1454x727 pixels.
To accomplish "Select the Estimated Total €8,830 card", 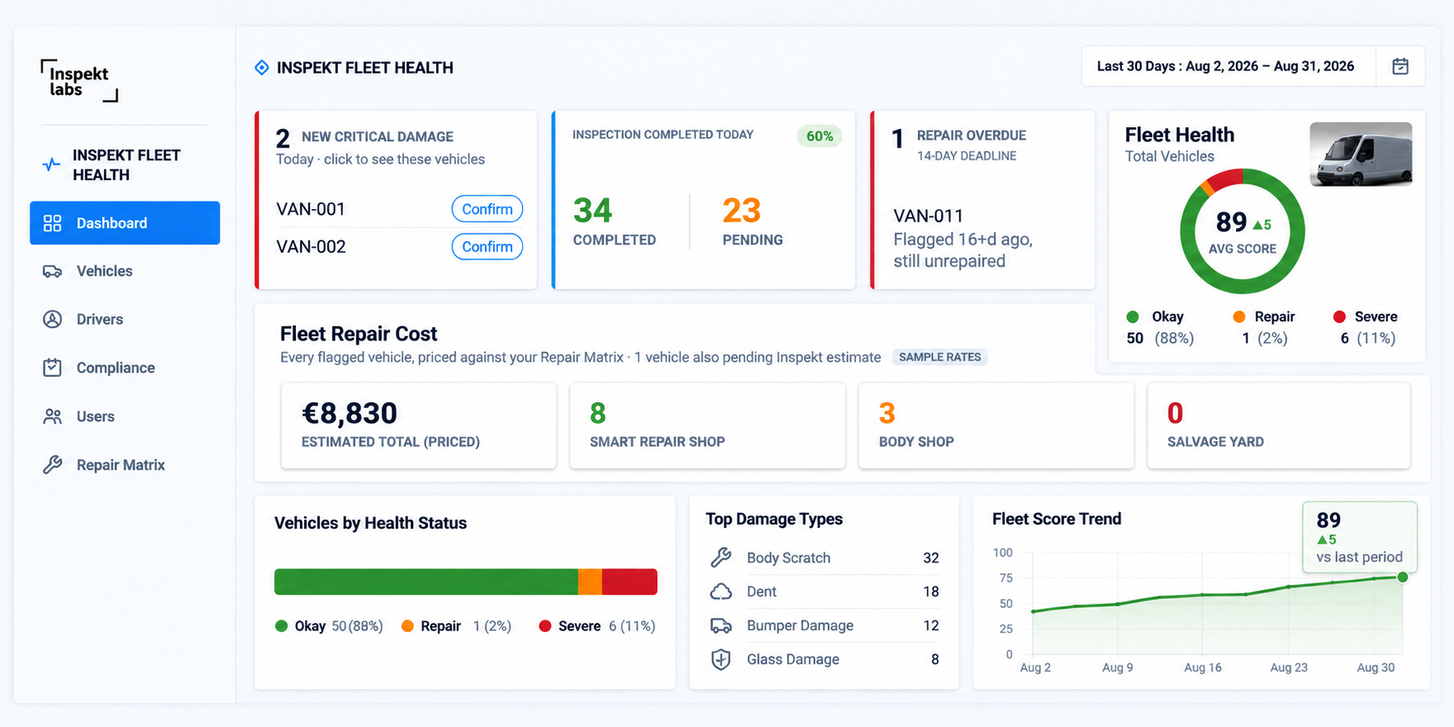I will [419, 425].
